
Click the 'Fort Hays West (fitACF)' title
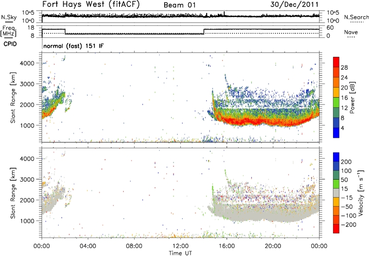coord(91,4)
